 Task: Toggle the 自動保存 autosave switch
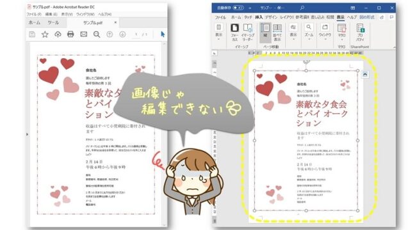coord(238,8)
